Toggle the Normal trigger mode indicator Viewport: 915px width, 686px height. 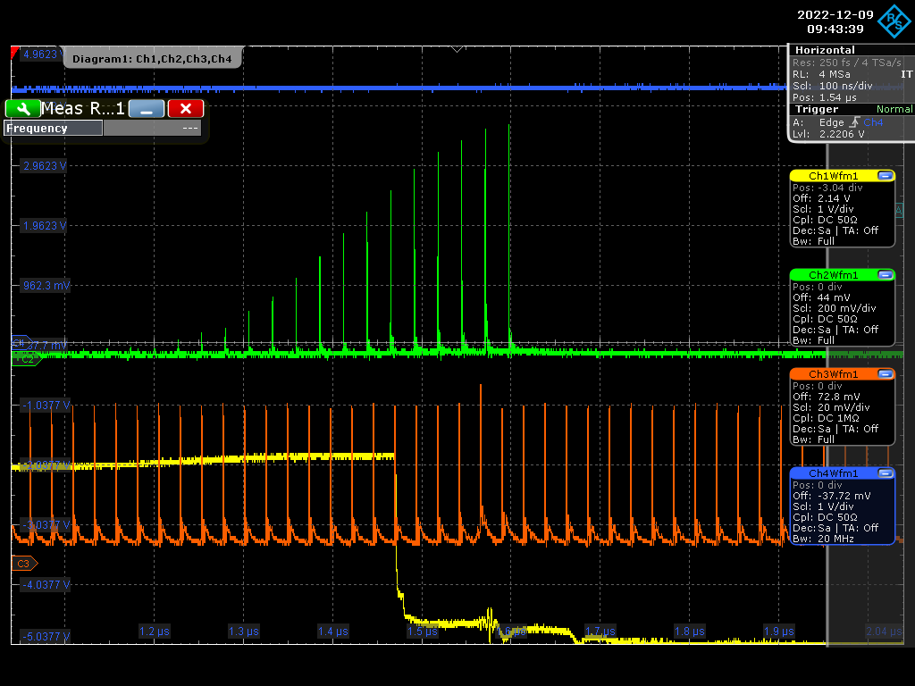(x=894, y=108)
